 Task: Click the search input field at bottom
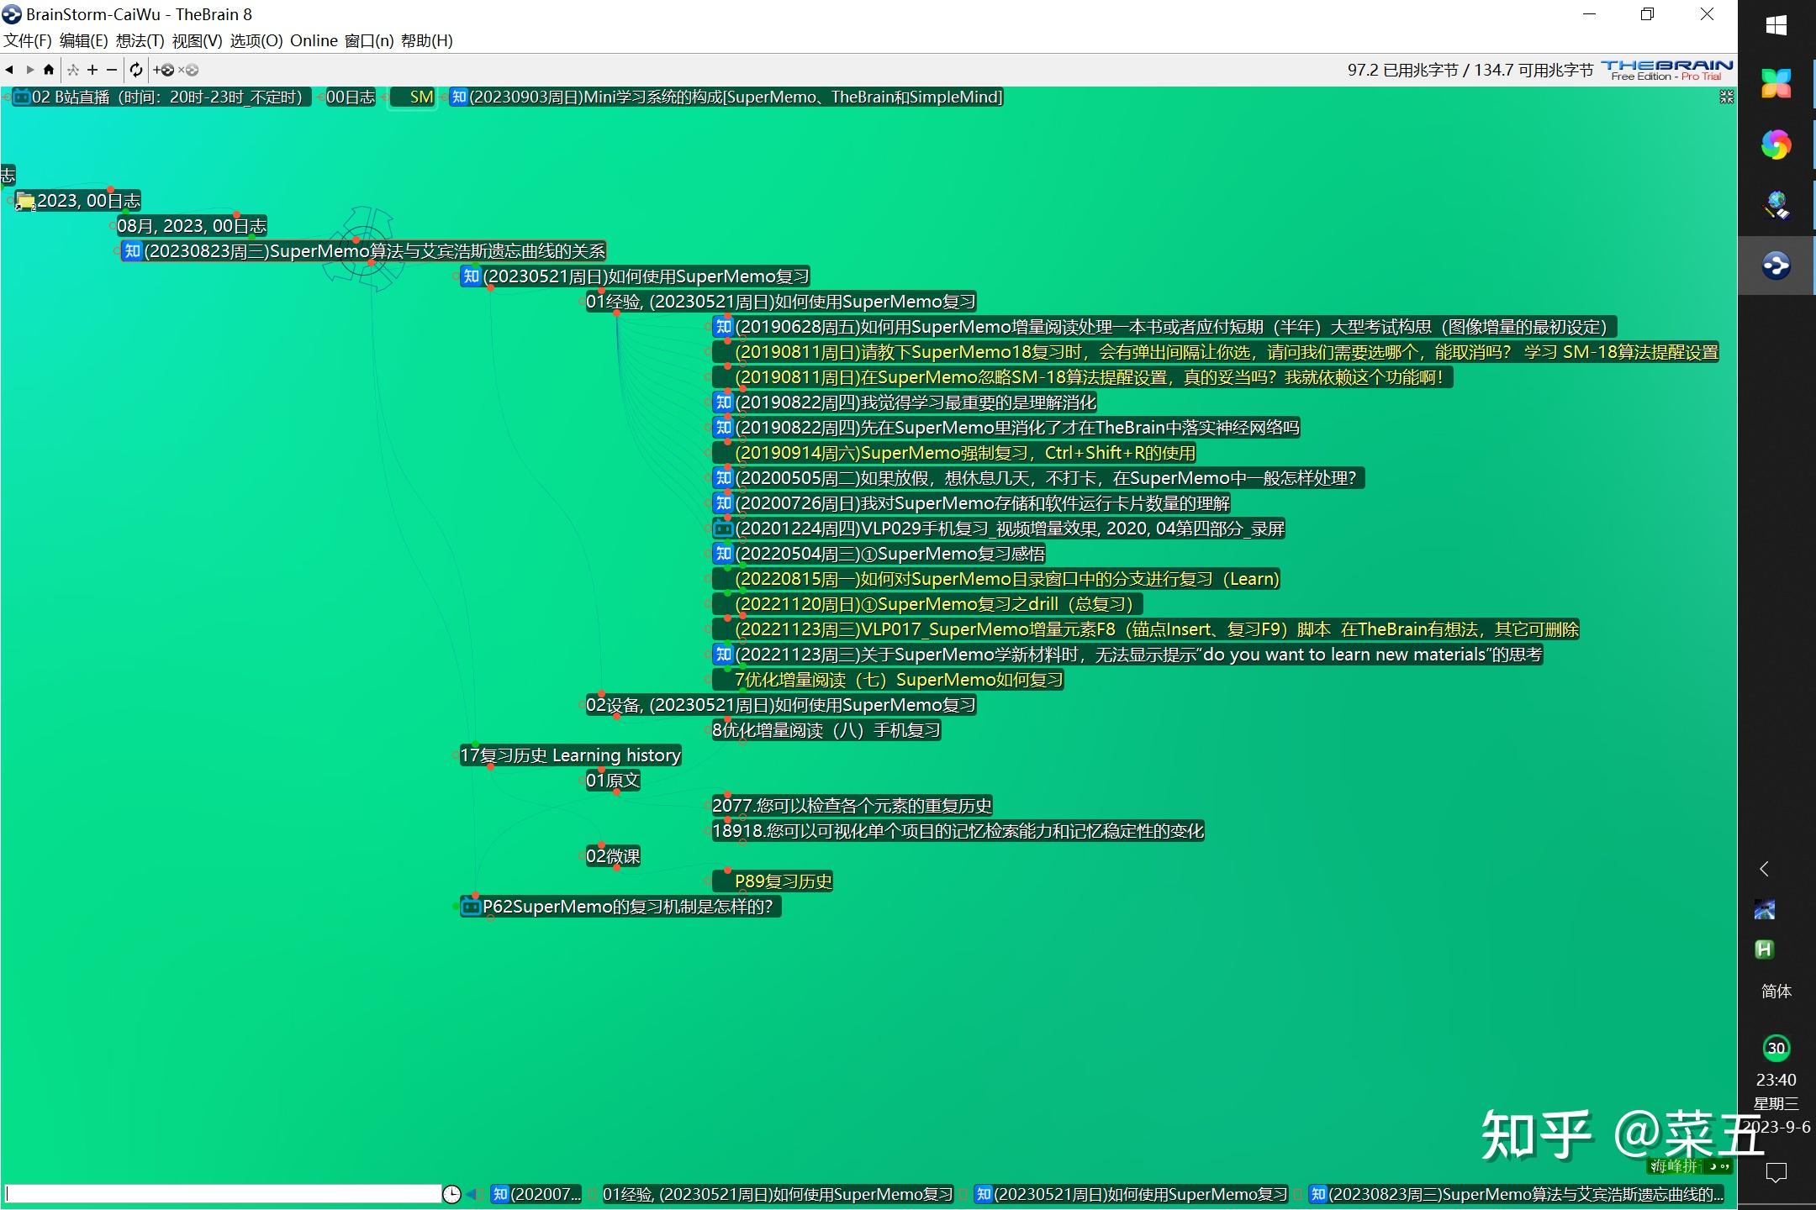223,1194
